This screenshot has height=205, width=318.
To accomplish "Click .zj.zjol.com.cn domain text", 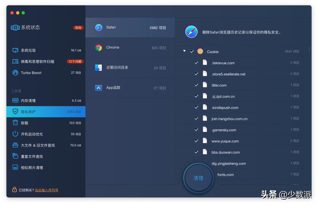I will pyautogui.click(x=223, y=97).
